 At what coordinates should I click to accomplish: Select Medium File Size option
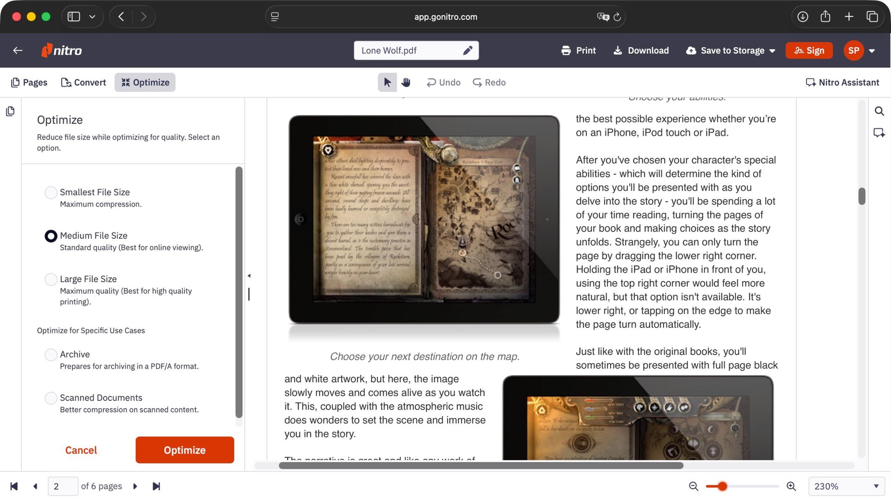click(51, 236)
